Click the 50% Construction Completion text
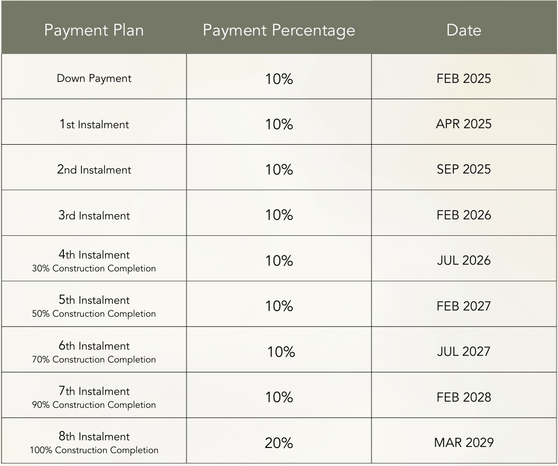The height and width of the screenshot is (466, 558). [94, 314]
